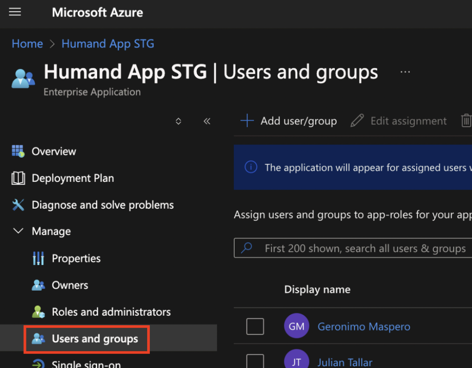The width and height of the screenshot is (472, 368).
Task: Click the Properties sliders icon
Action: (38, 258)
